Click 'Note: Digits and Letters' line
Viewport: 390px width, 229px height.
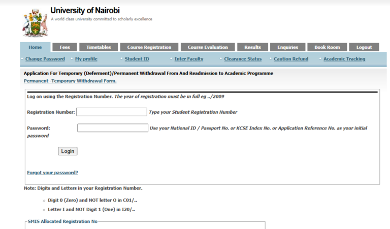[x=83, y=188]
